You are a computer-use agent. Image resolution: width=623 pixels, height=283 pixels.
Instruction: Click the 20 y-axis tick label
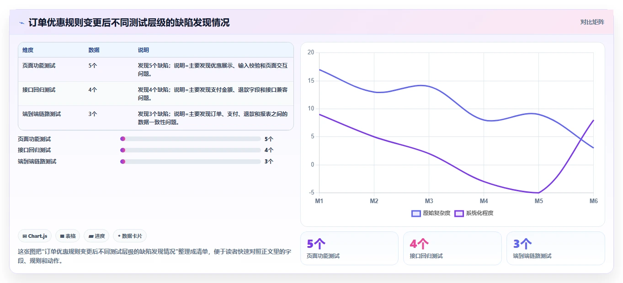click(311, 52)
